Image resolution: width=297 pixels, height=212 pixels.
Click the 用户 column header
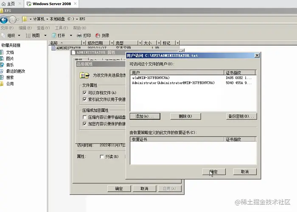coord(177,73)
